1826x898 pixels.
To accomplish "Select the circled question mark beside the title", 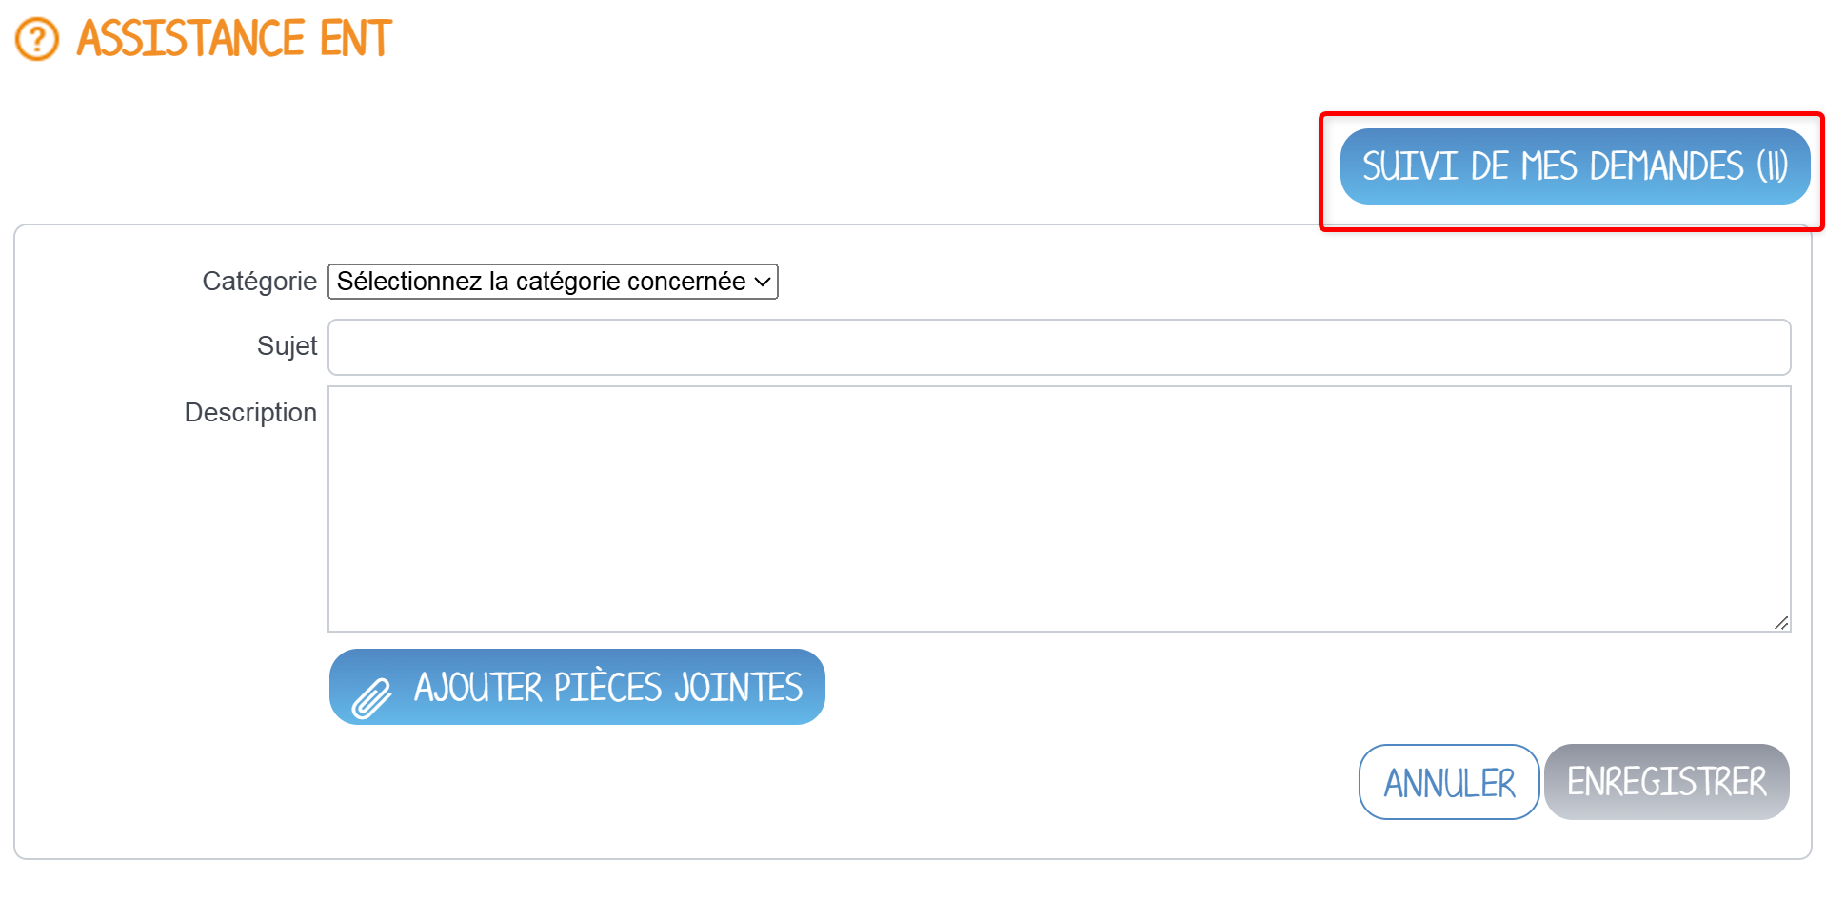I will 36,39.
